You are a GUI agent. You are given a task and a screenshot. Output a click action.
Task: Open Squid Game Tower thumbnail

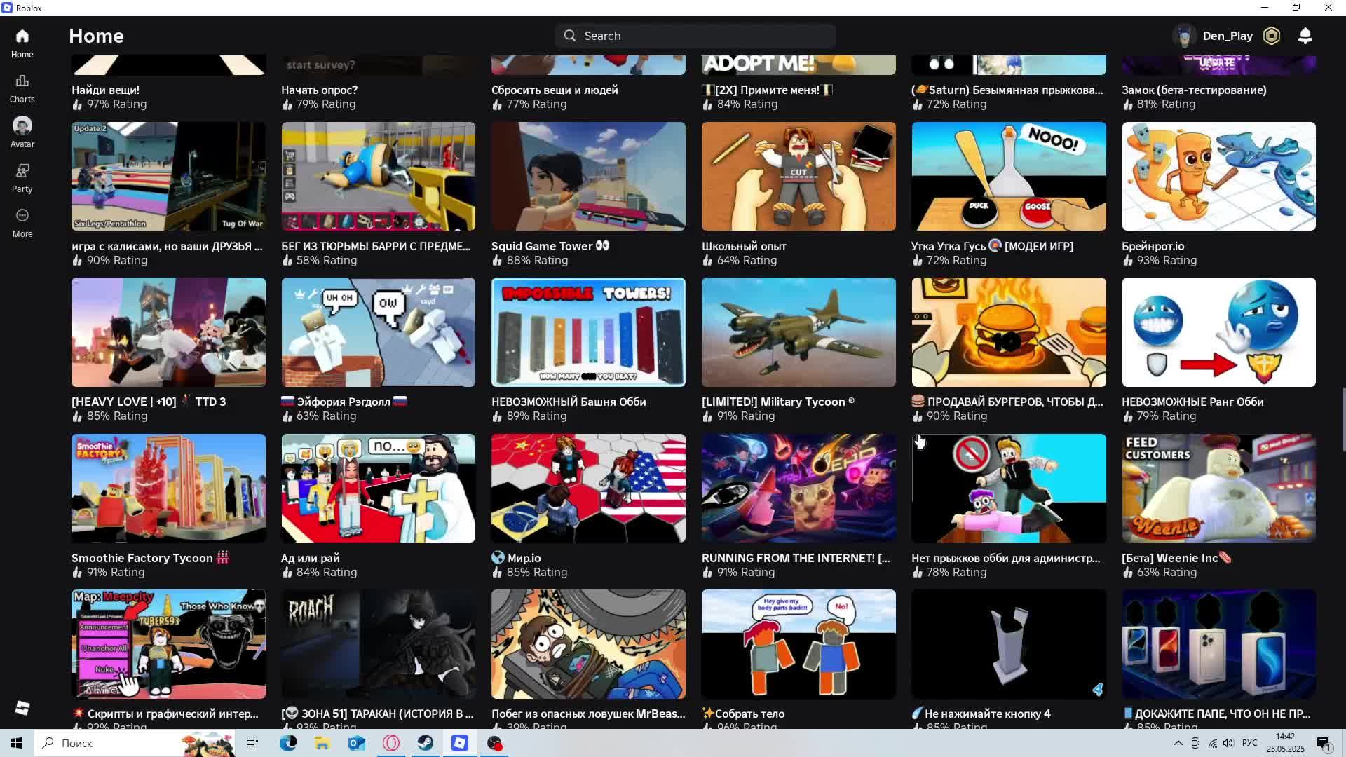click(588, 176)
